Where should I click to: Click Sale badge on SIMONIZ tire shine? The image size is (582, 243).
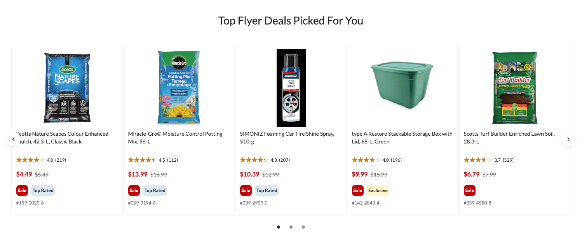pyautogui.click(x=246, y=191)
